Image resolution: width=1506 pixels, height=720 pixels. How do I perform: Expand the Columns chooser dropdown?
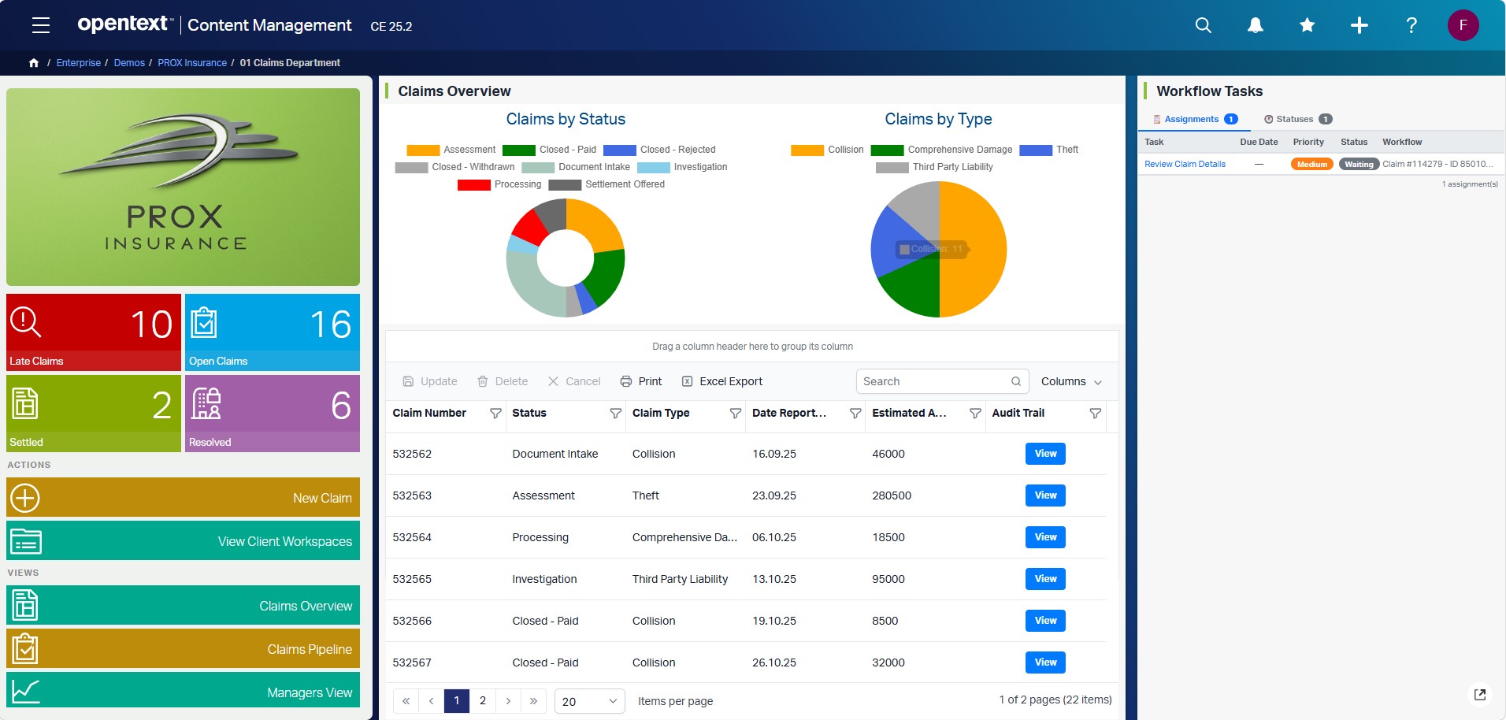[1071, 381]
